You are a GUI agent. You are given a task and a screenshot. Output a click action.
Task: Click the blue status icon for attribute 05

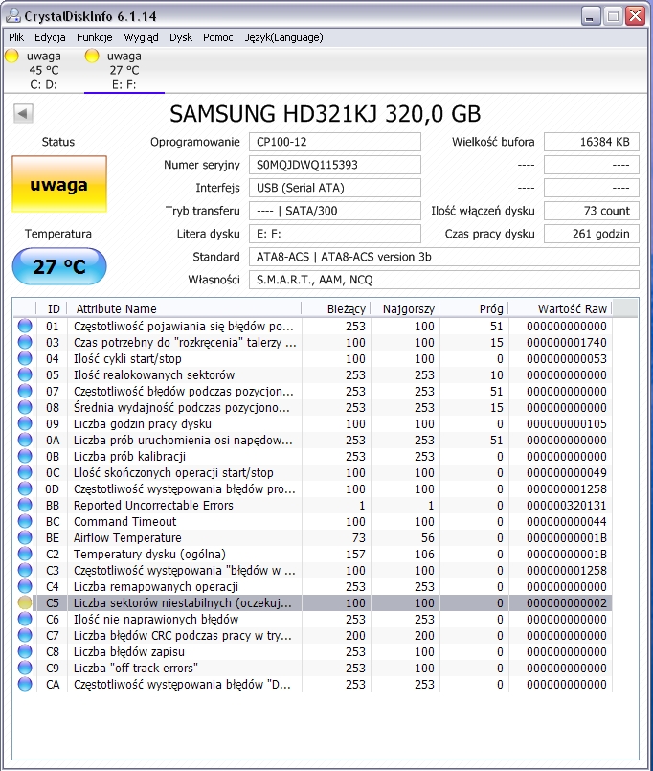(25, 374)
